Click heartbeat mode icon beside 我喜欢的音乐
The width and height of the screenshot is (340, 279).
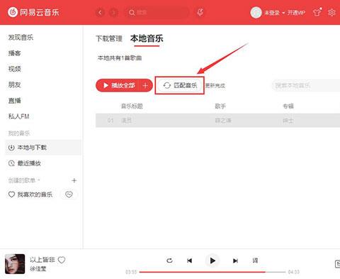tap(69, 195)
